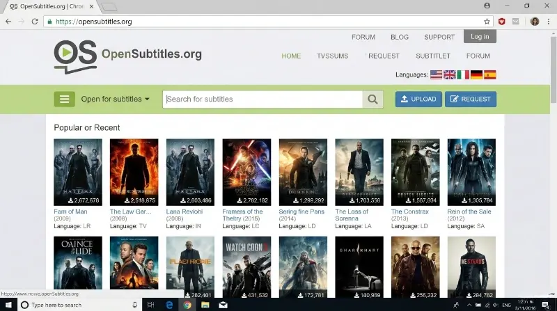Open the REQUEST nav item

[384, 56]
